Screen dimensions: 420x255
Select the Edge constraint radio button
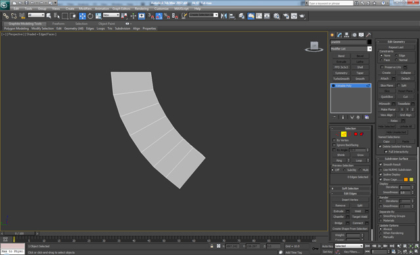pos(396,55)
